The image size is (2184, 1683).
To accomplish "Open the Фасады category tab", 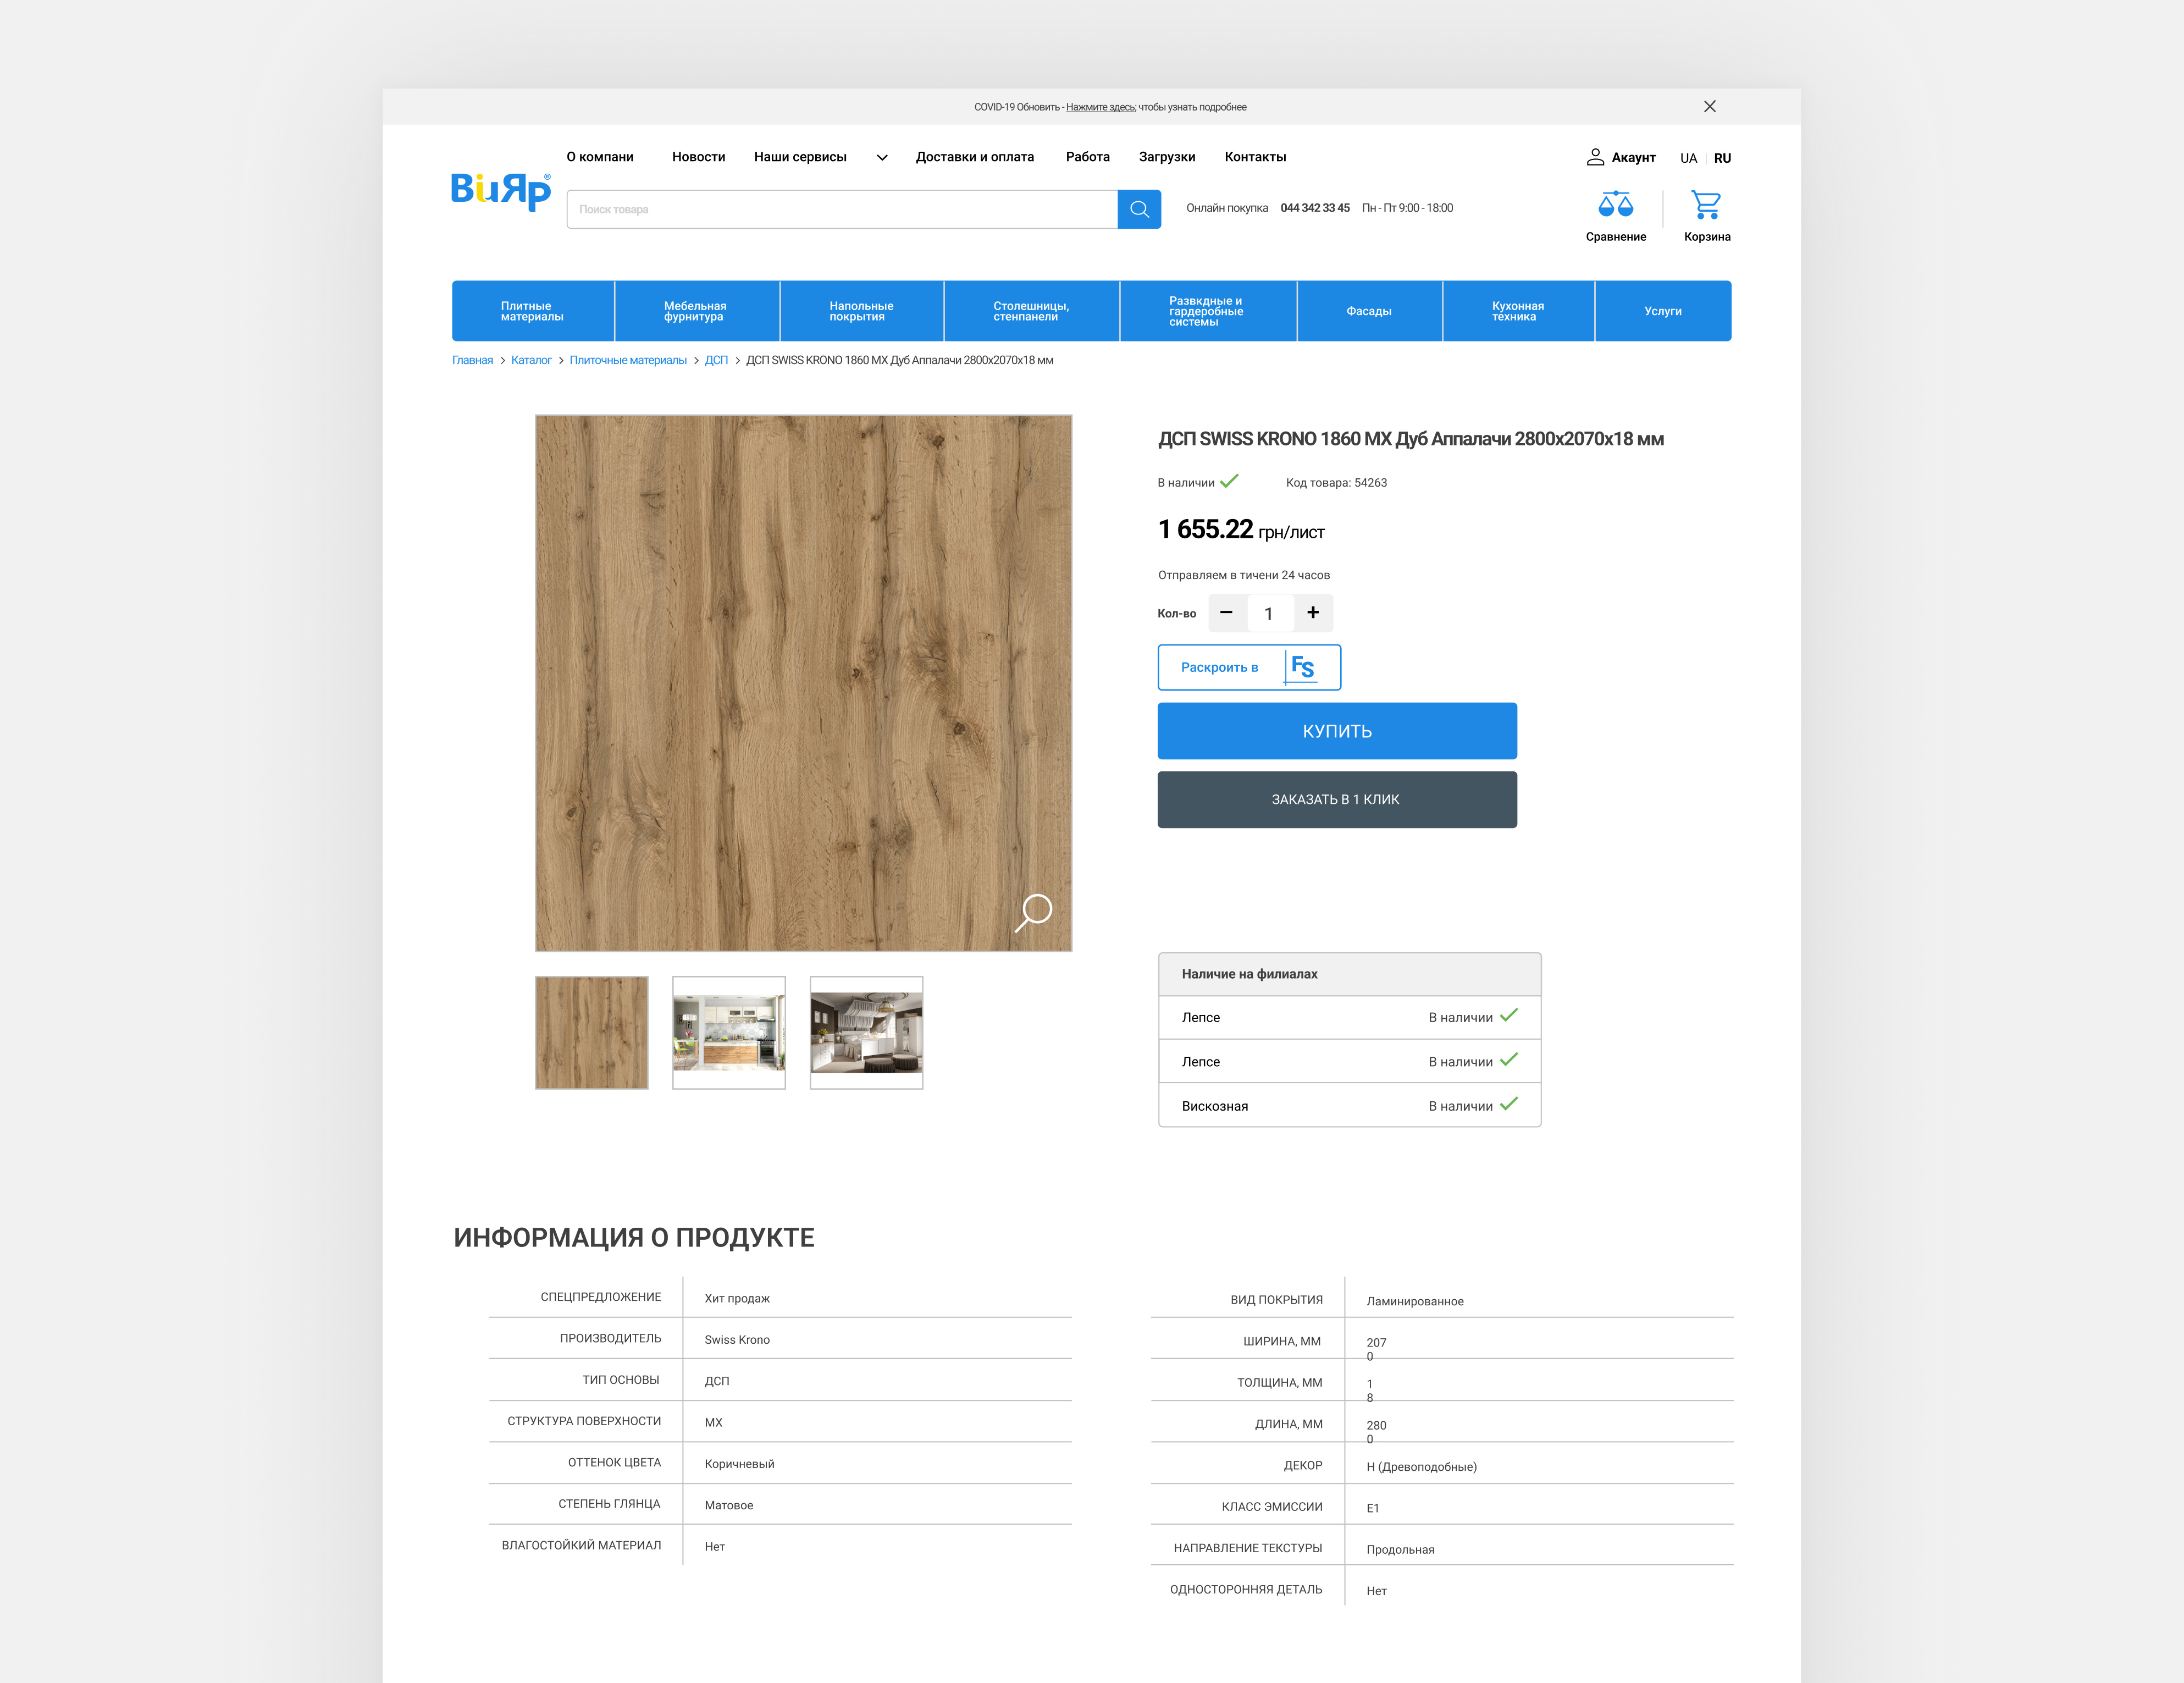I will click(x=1368, y=311).
